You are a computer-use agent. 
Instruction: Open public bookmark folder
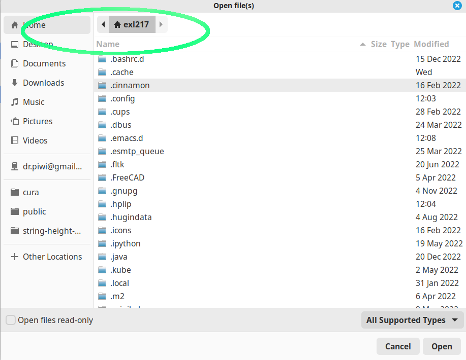[x=47, y=212]
